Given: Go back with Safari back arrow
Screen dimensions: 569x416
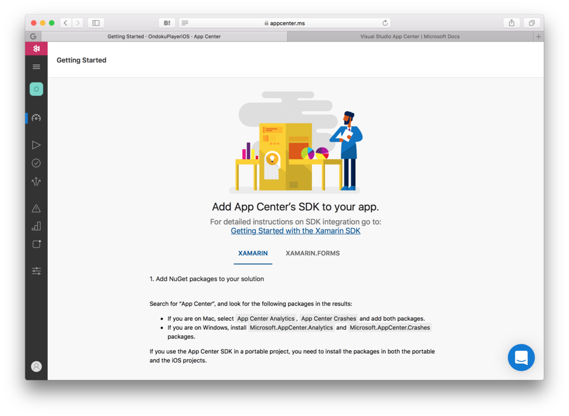Looking at the screenshot, I should (x=66, y=23).
